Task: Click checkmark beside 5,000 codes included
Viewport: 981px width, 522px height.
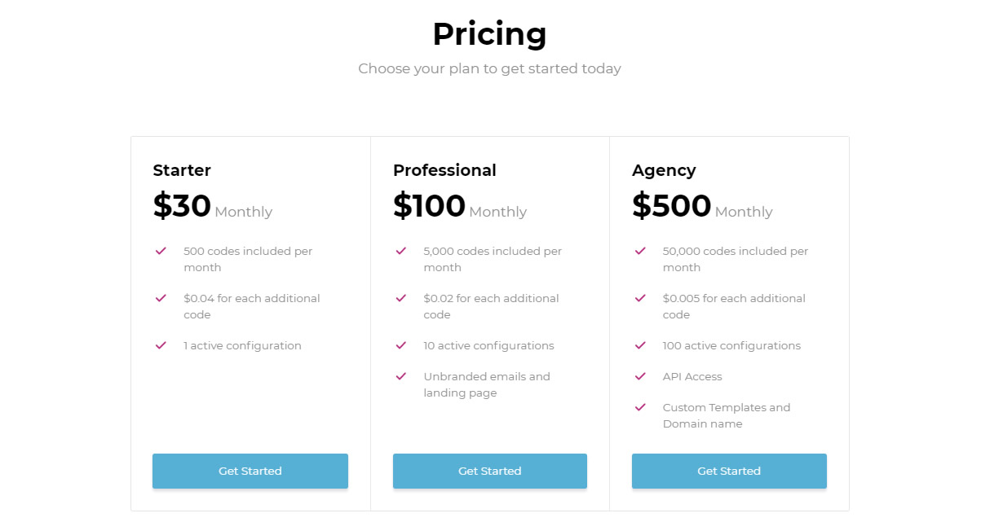Action: [400, 251]
